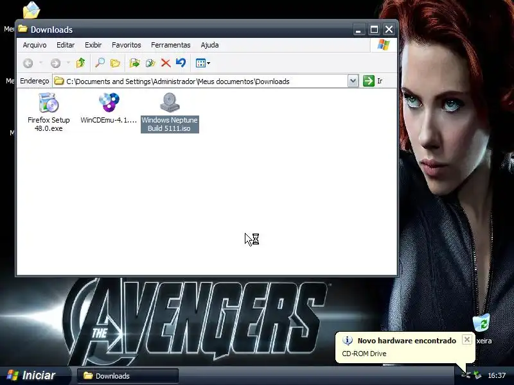Image resolution: width=514 pixels, height=385 pixels.
Task: Dismiss the Novo hardware encontrado balloon
Action: pos(467,339)
